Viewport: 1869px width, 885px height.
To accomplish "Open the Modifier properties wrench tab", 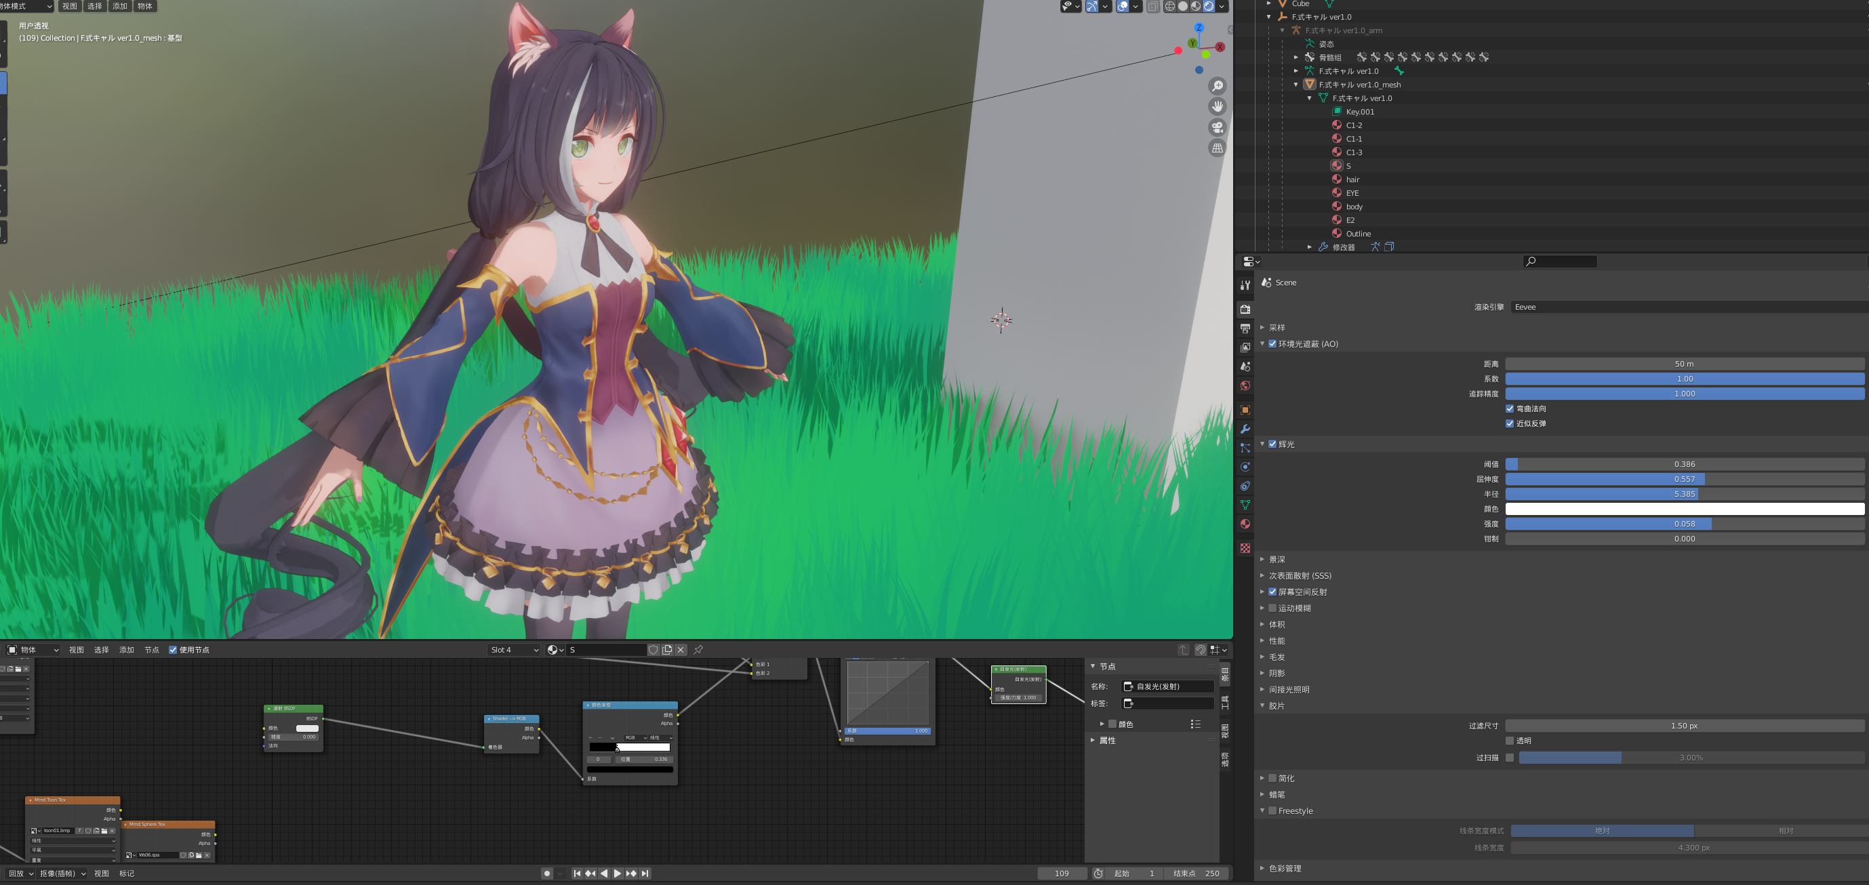I will click(x=1245, y=429).
